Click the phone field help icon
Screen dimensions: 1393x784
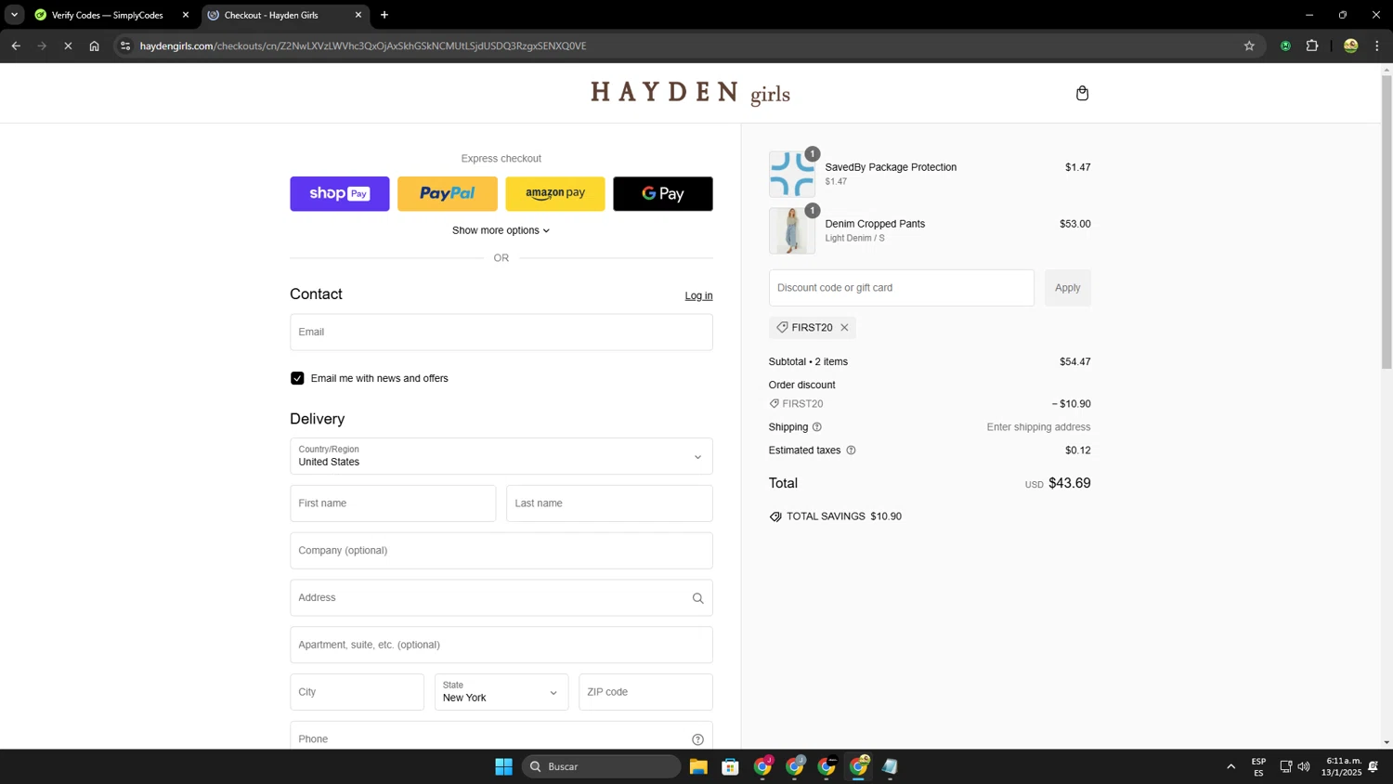pos(697,739)
